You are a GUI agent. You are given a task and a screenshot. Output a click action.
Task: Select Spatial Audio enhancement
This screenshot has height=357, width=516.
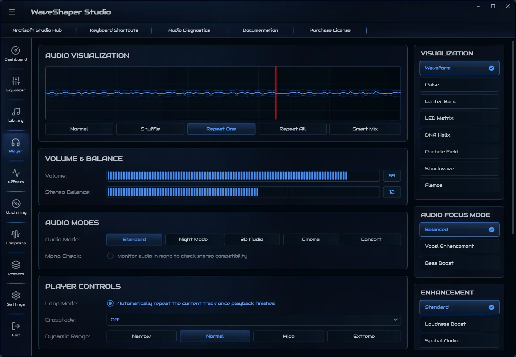pos(459,341)
